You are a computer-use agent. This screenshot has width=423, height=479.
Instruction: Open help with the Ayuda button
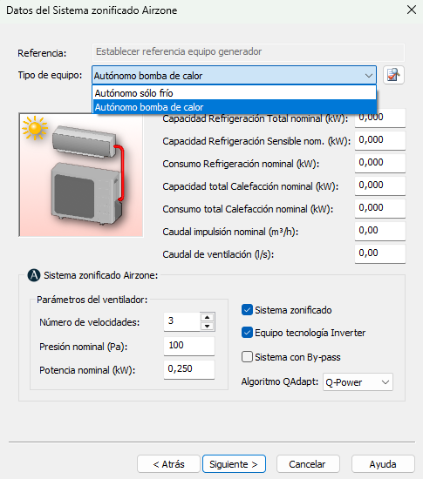[383, 463]
